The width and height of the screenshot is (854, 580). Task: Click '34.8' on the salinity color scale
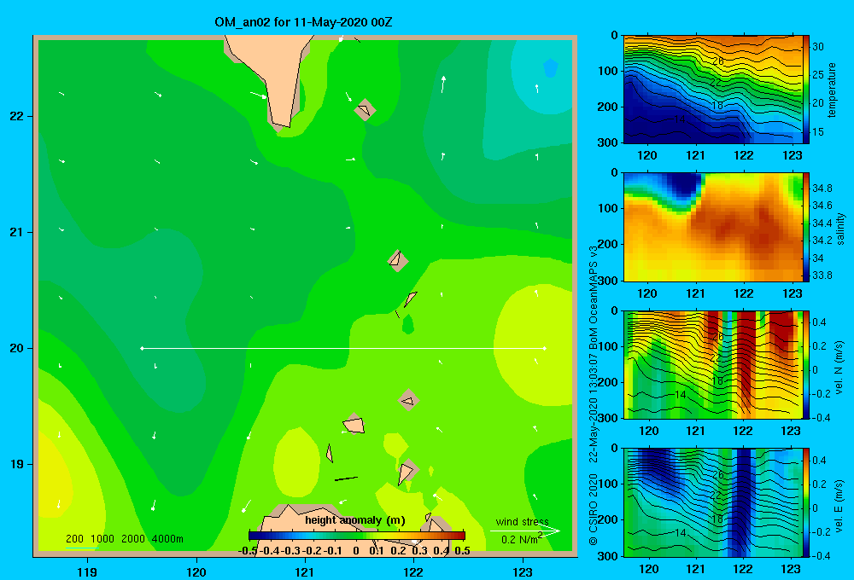[822, 188]
